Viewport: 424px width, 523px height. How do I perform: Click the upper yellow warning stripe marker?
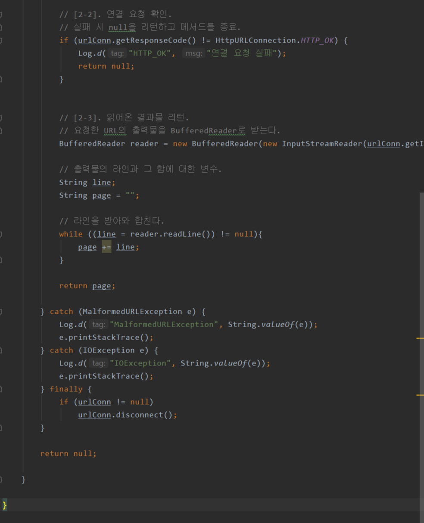point(420,339)
